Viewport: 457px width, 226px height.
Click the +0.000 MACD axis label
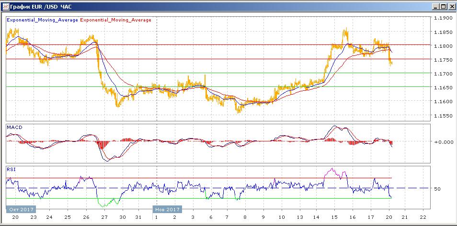(442, 142)
